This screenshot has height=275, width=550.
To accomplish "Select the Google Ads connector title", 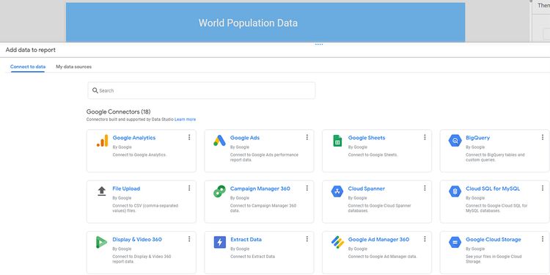I will point(245,138).
